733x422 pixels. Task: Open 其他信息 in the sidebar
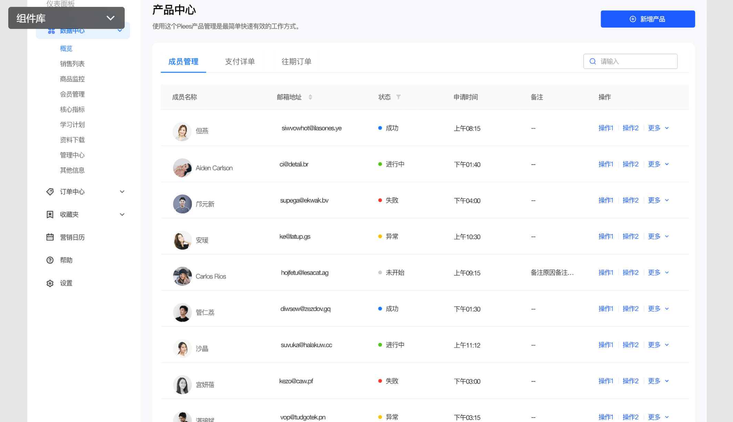72,170
